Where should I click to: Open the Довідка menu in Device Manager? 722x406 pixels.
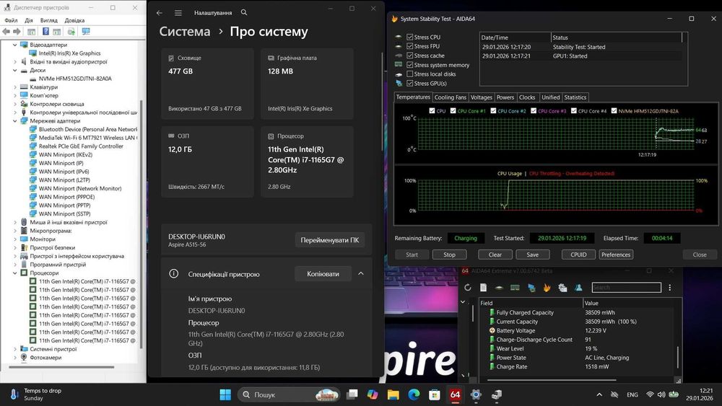[74, 20]
